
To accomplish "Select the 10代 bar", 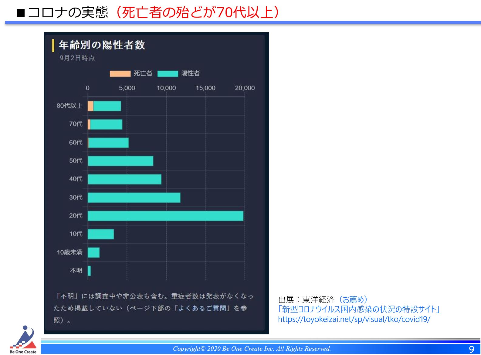I will click(x=101, y=234).
